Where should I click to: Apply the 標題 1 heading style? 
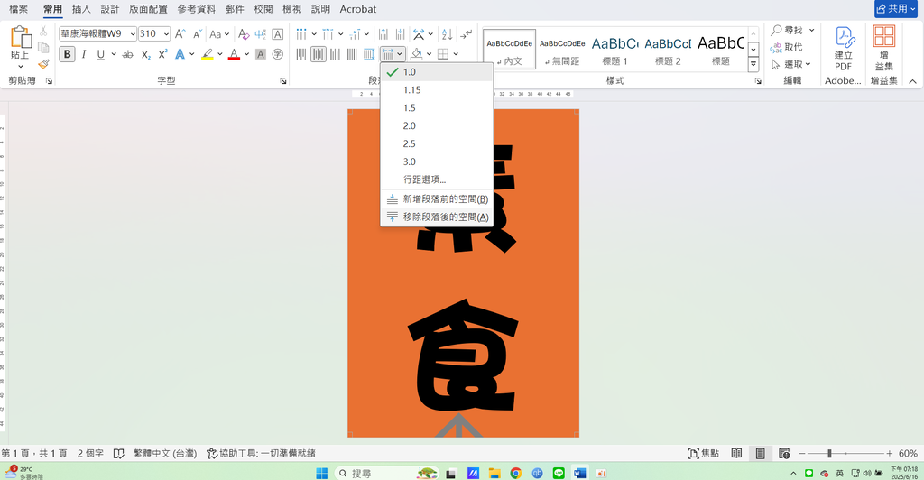614,50
